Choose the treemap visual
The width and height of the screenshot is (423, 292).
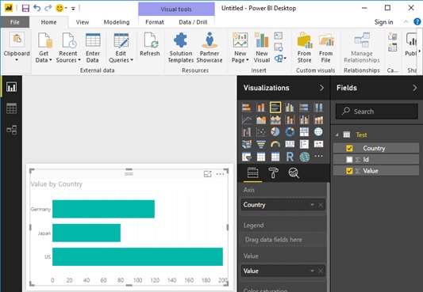click(x=304, y=132)
